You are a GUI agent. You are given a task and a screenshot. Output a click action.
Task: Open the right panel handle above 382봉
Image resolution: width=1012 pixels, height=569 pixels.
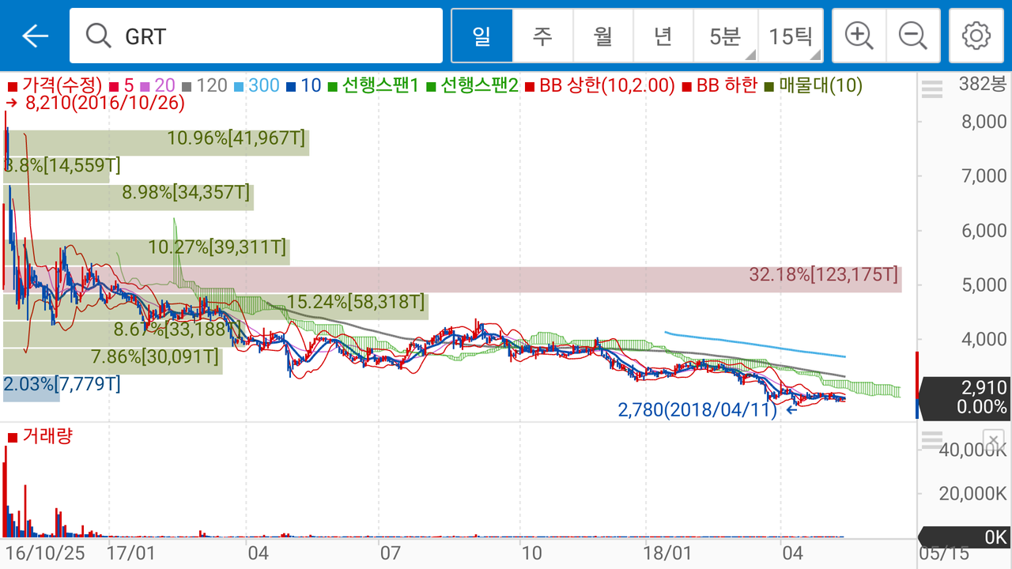pyautogui.click(x=931, y=89)
